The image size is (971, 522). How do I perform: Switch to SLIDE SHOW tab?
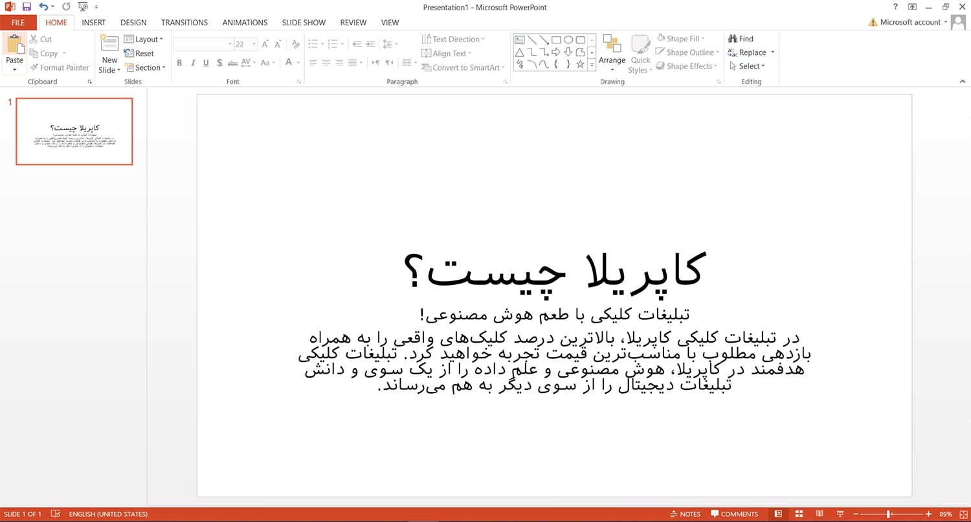click(304, 22)
